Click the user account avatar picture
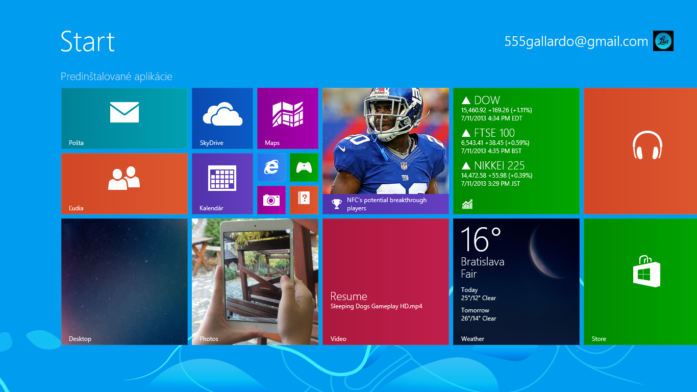This screenshot has height=392, width=697. tap(663, 41)
